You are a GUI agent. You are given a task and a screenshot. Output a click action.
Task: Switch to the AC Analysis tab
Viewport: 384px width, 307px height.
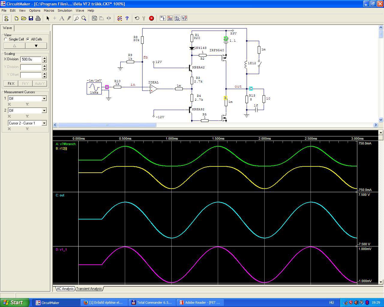click(65, 289)
